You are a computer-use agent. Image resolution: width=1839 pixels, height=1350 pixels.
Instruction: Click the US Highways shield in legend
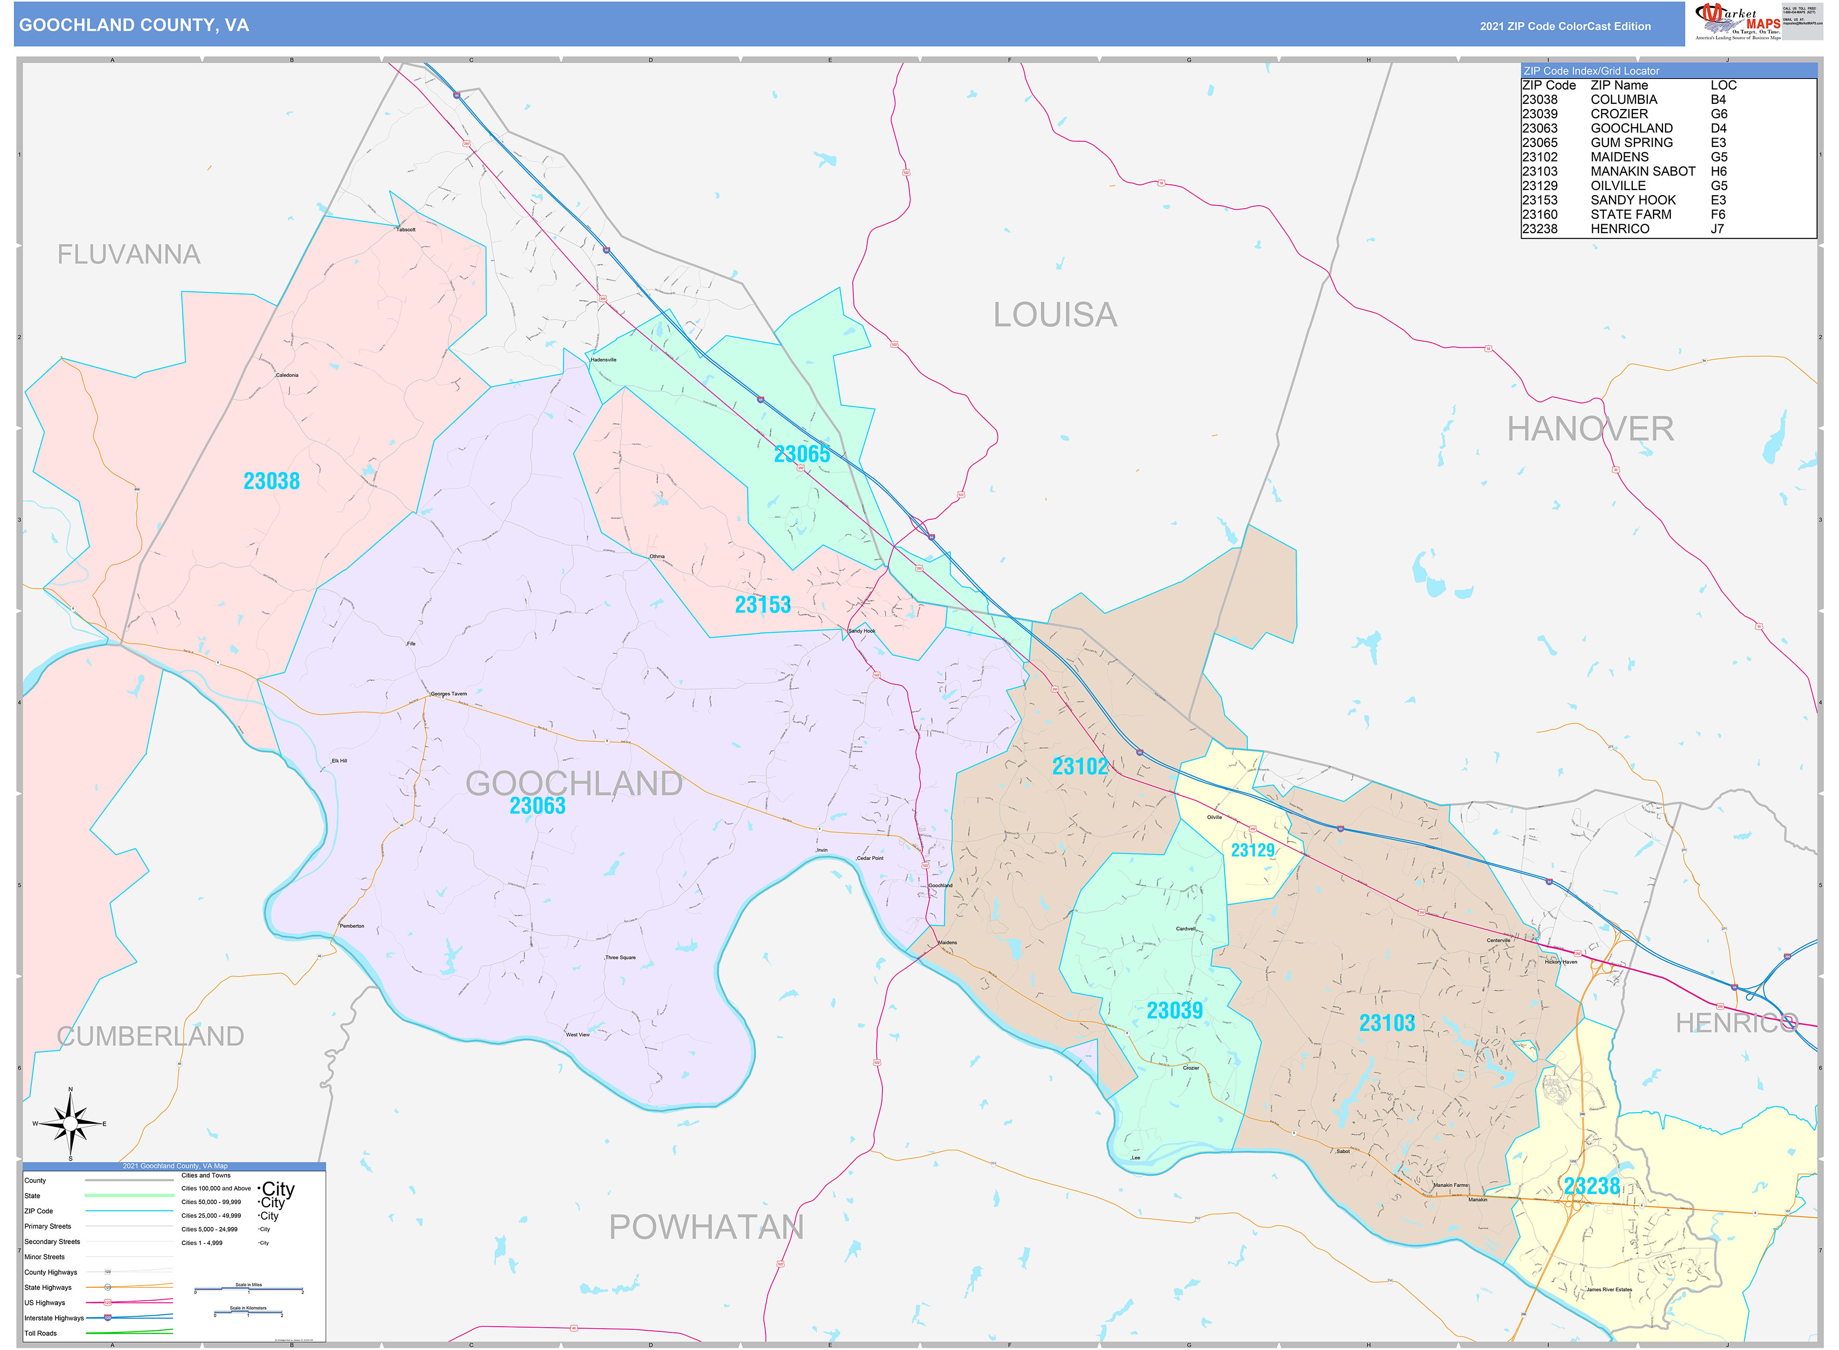click(x=107, y=1303)
